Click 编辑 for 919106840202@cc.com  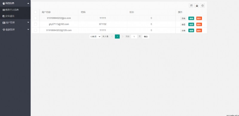[x=191, y=18]
